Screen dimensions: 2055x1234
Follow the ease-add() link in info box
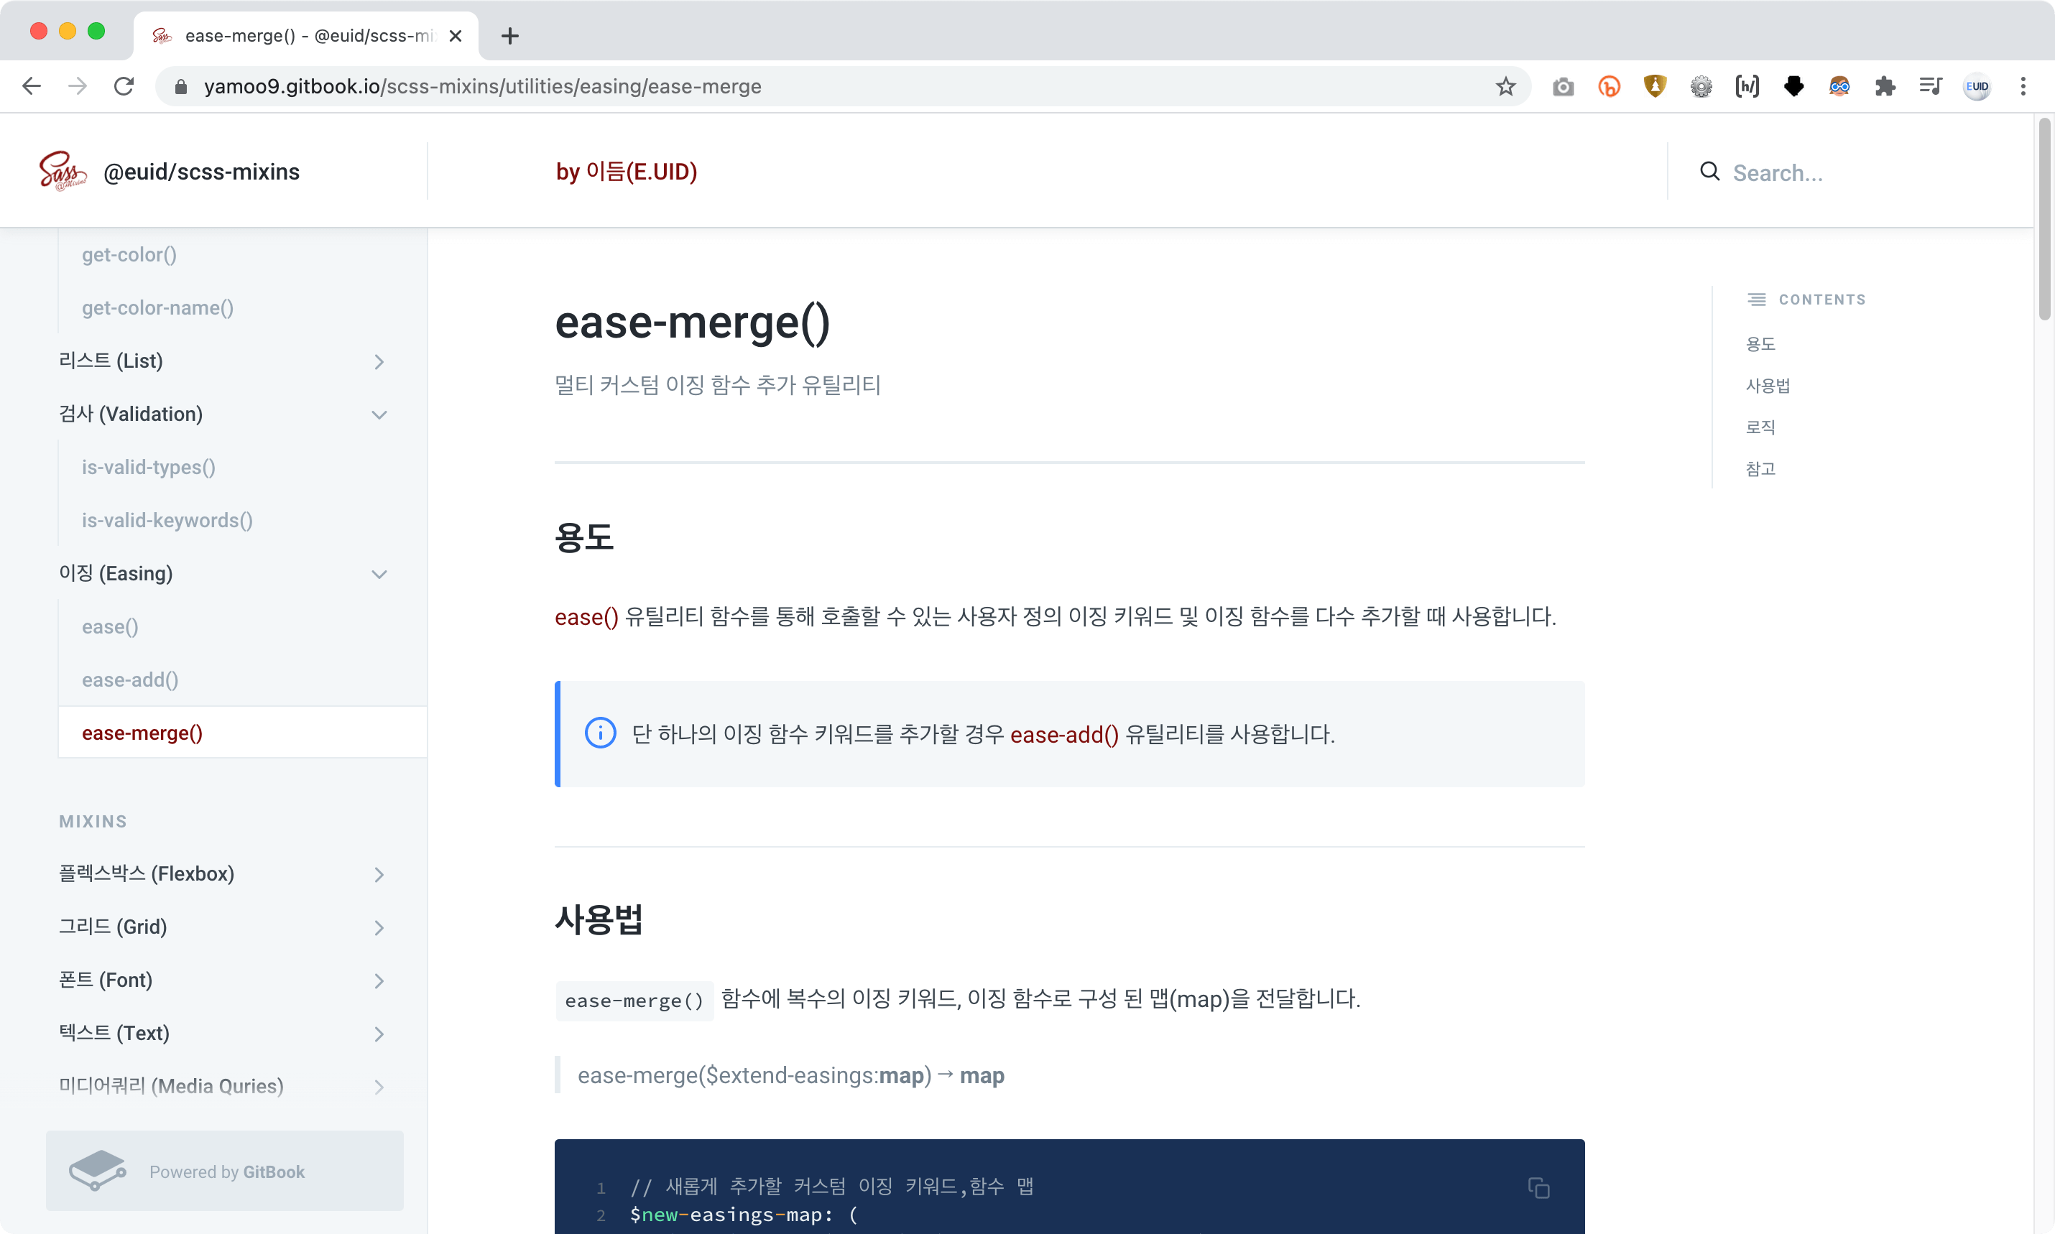tap(1063, 735)
